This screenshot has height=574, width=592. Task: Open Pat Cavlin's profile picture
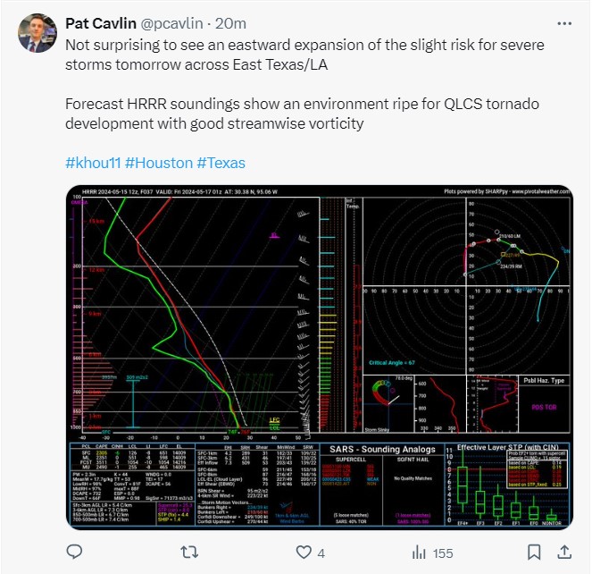(x=38, y=33)
